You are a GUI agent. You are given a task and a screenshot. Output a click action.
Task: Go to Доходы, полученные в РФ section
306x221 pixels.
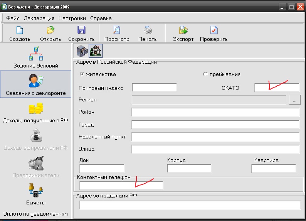pyautogui.click(x=36, y=112)
